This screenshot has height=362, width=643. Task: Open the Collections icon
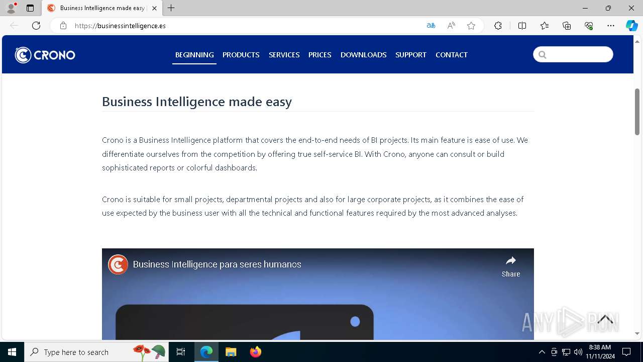coord(567,26)
